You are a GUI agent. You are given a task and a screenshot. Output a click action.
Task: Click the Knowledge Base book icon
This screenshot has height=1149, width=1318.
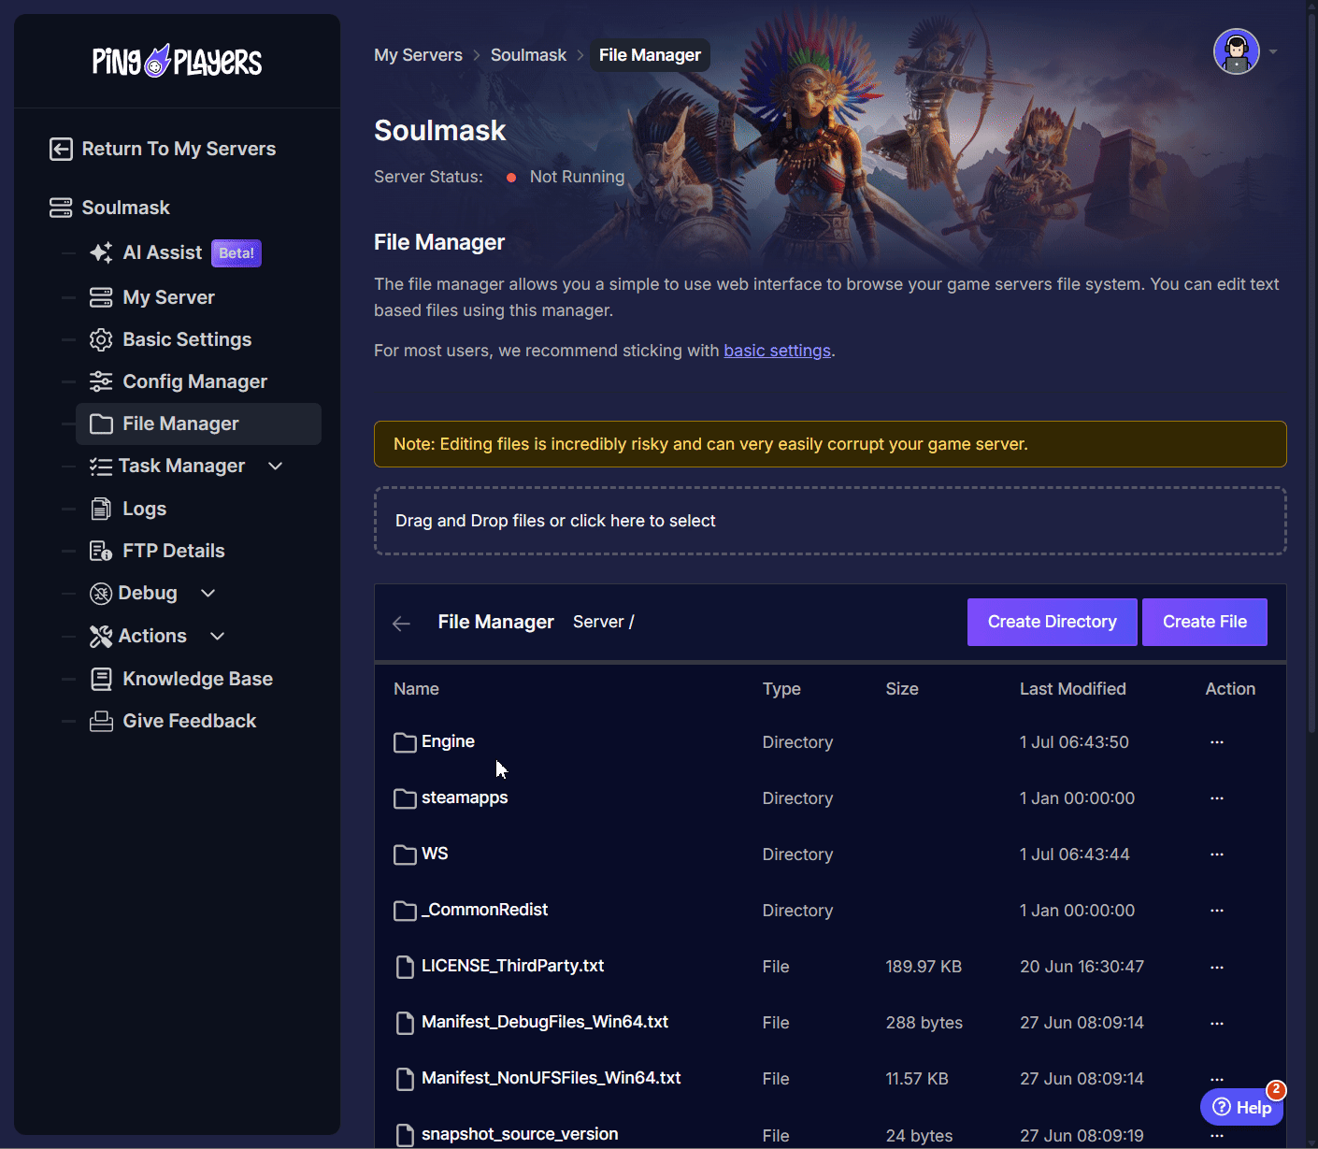tap(101, 679)
